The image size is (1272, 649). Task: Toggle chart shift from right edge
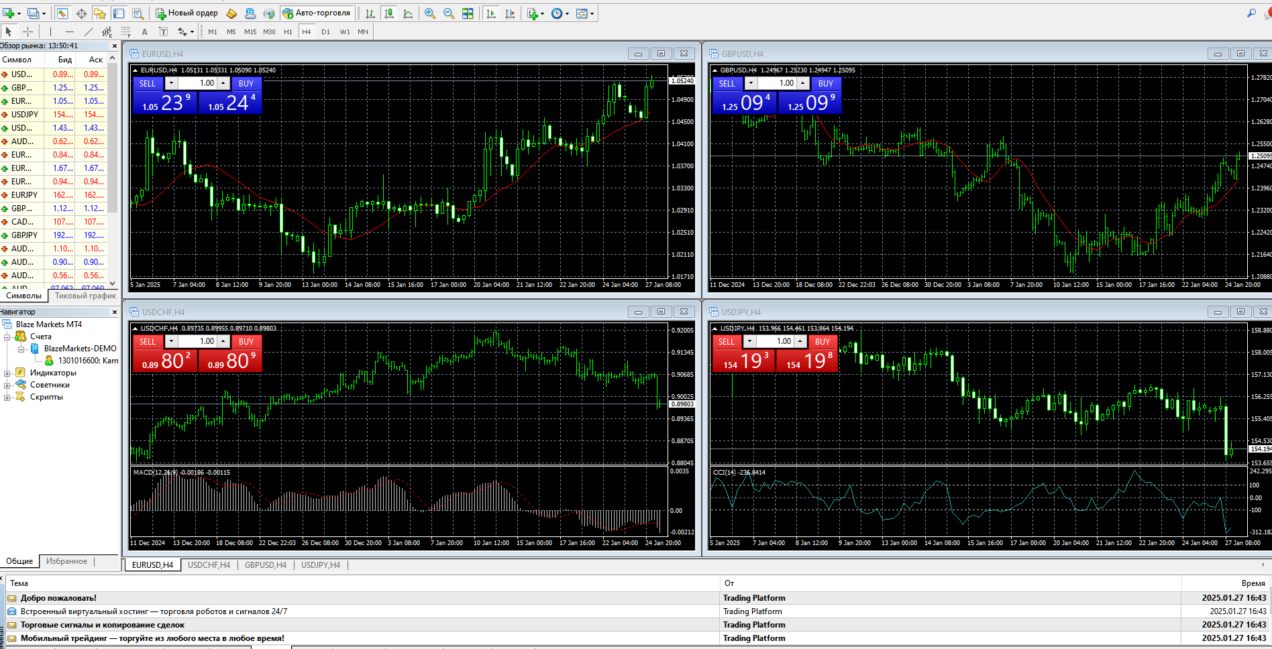click(x=511, y=13)
